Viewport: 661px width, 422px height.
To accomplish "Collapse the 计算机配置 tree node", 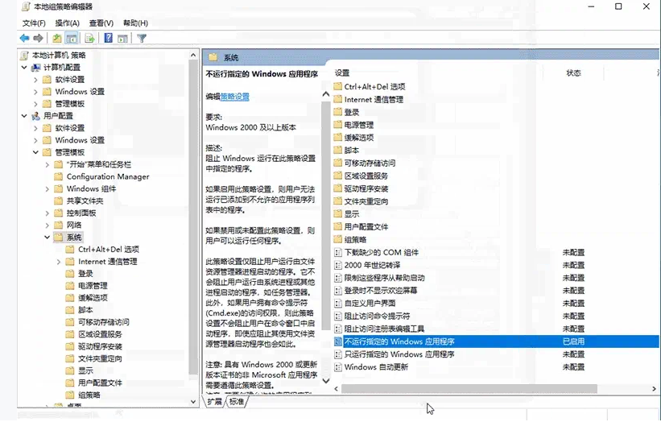I will [x=24, y=68].
